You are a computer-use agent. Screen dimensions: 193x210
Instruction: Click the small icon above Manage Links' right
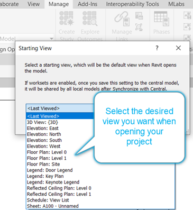pos(139,16)
